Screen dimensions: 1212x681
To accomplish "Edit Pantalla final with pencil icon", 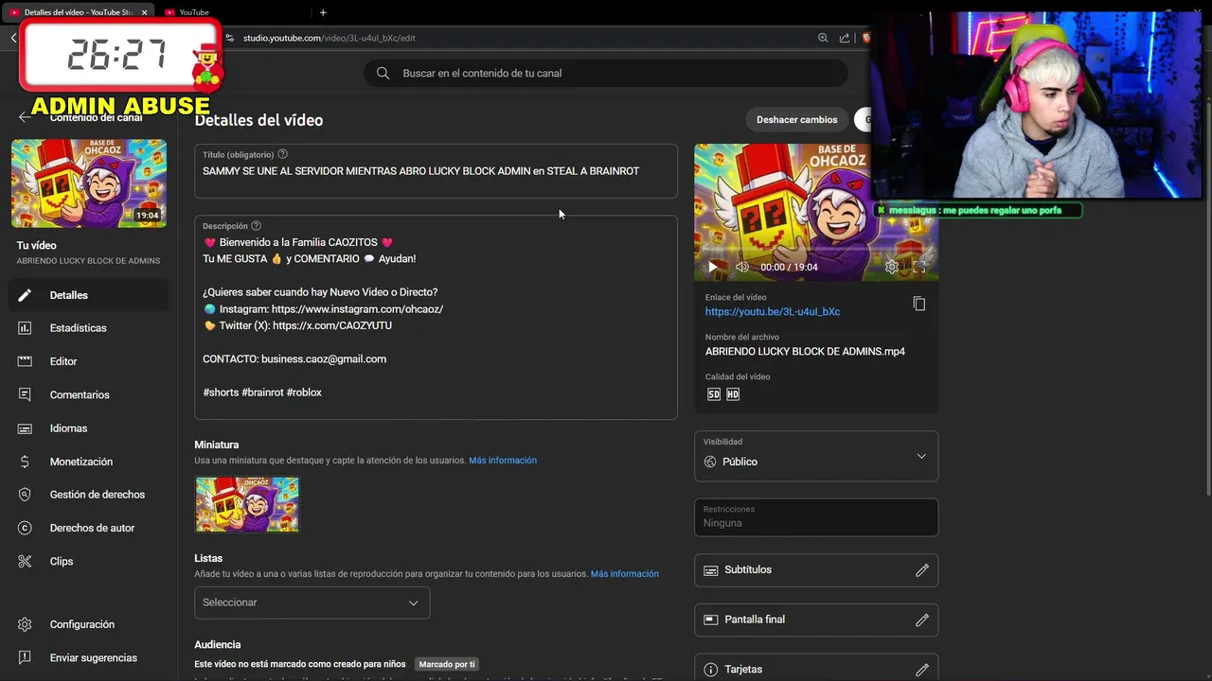I will [x=922, y=620].
